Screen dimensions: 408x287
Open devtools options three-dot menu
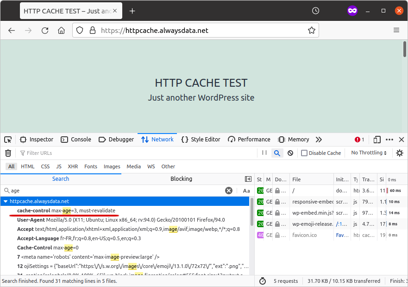tap(389, 140)
